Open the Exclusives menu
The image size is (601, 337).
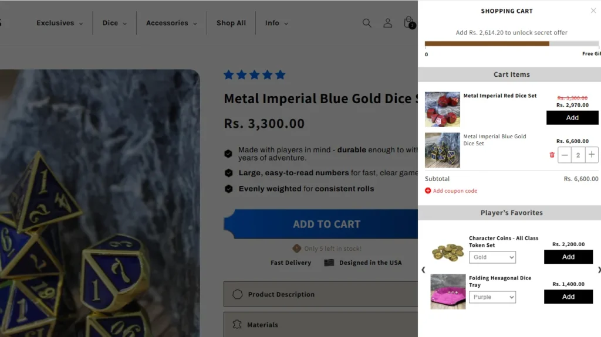coord(59,23)
